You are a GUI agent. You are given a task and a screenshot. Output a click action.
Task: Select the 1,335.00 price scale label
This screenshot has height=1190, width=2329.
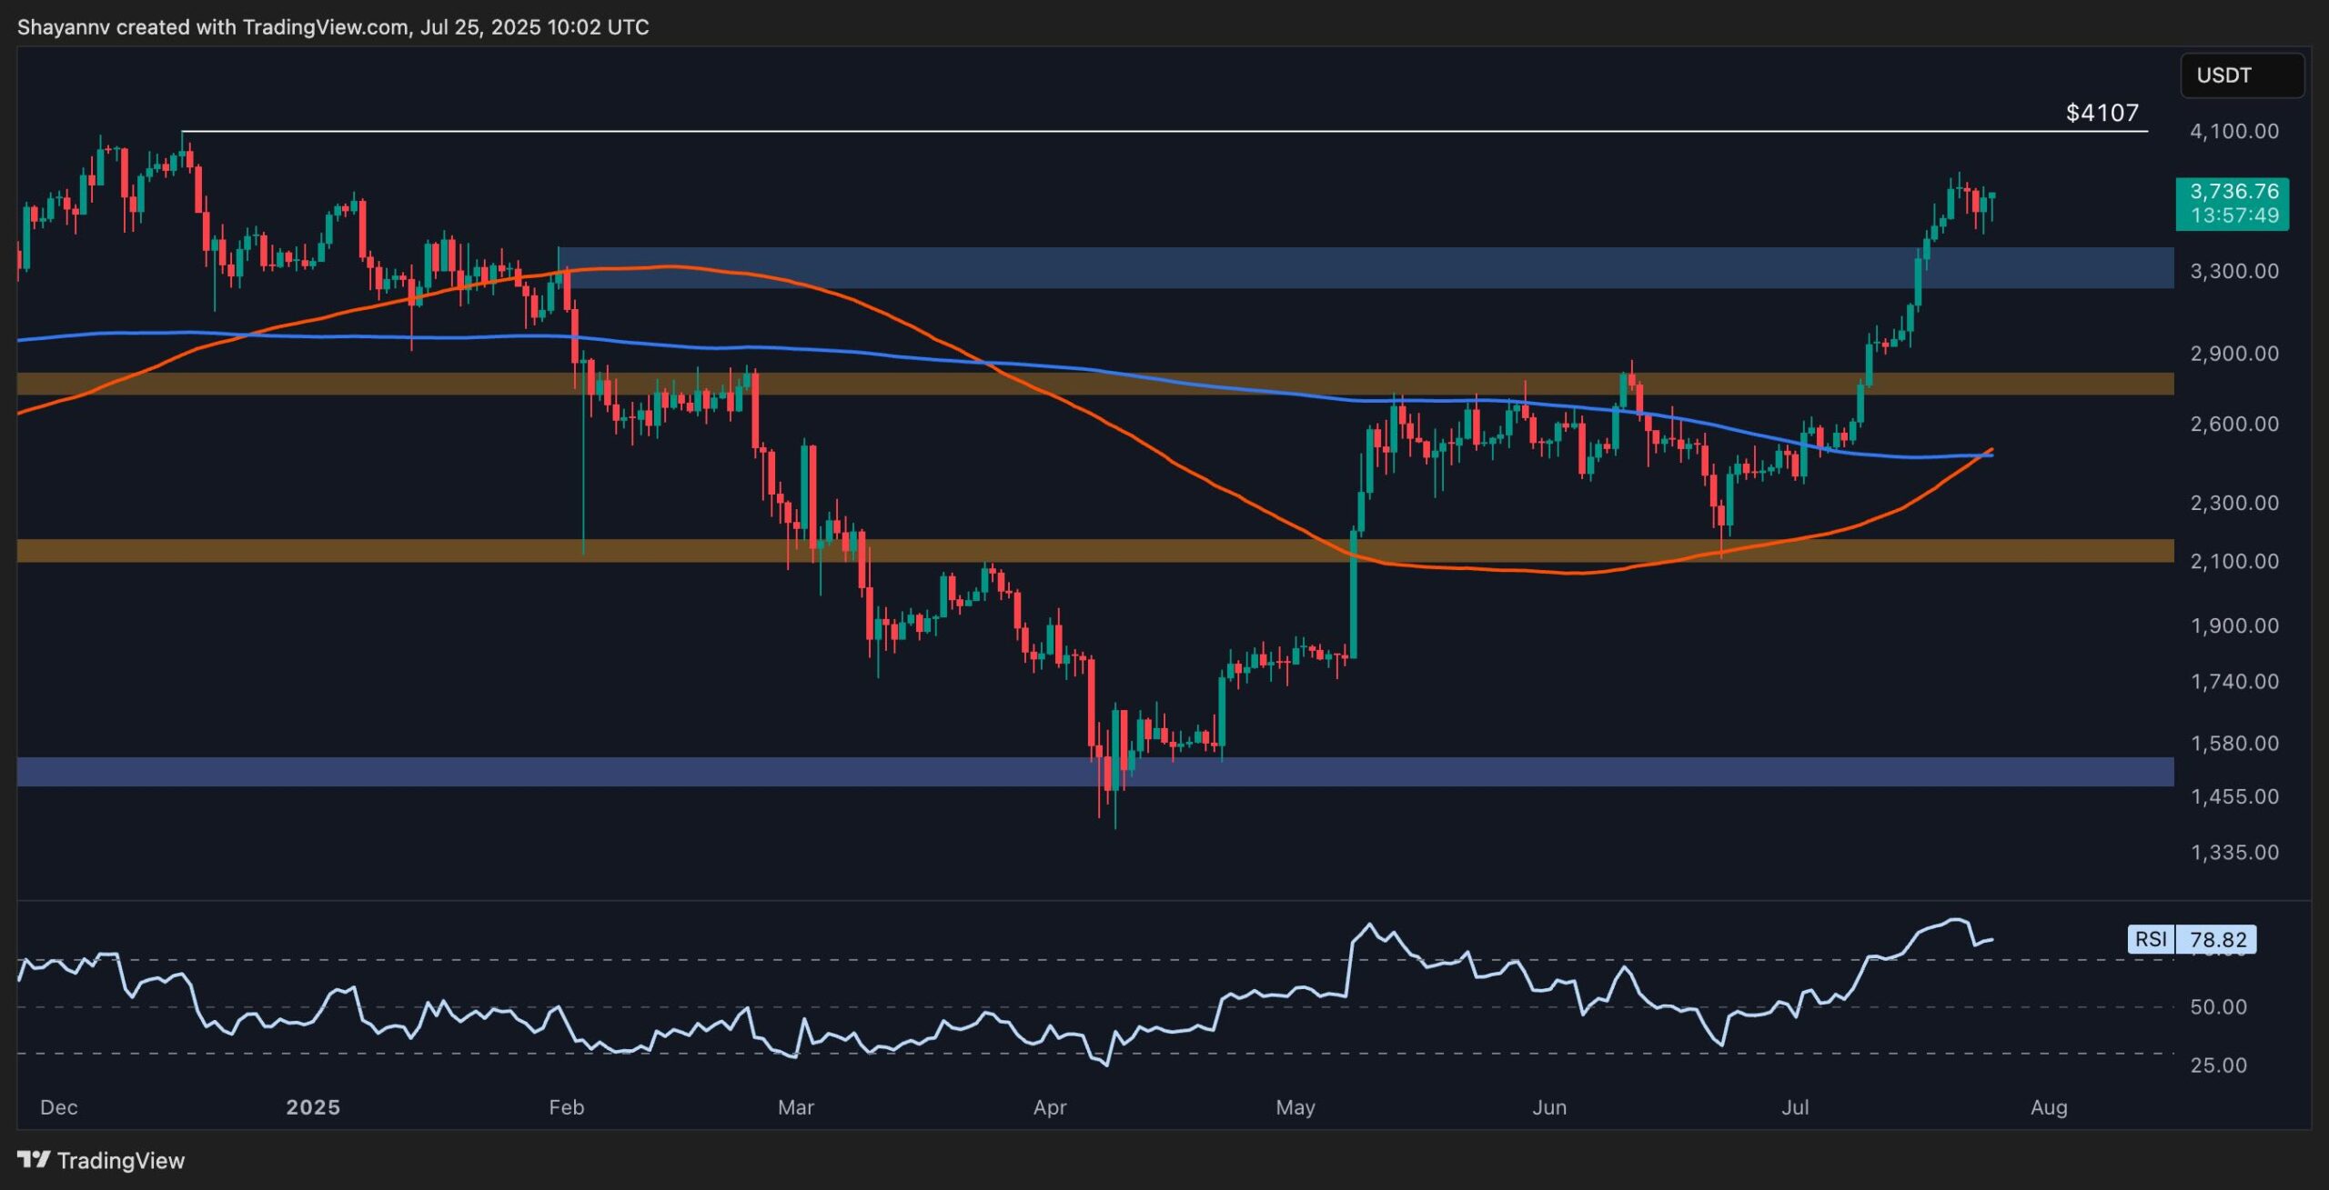[2234, 852]
